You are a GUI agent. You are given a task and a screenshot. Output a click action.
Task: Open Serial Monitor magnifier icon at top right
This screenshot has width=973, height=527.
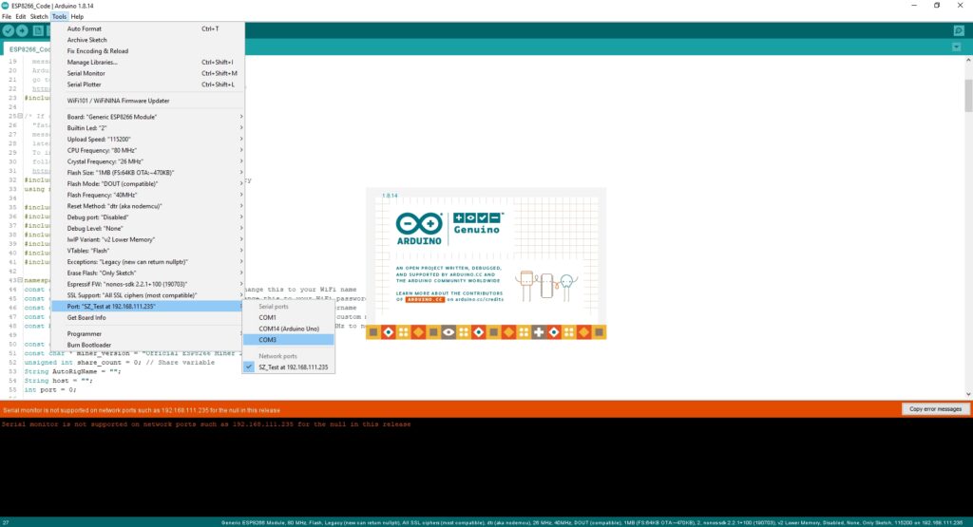(959, 30)
